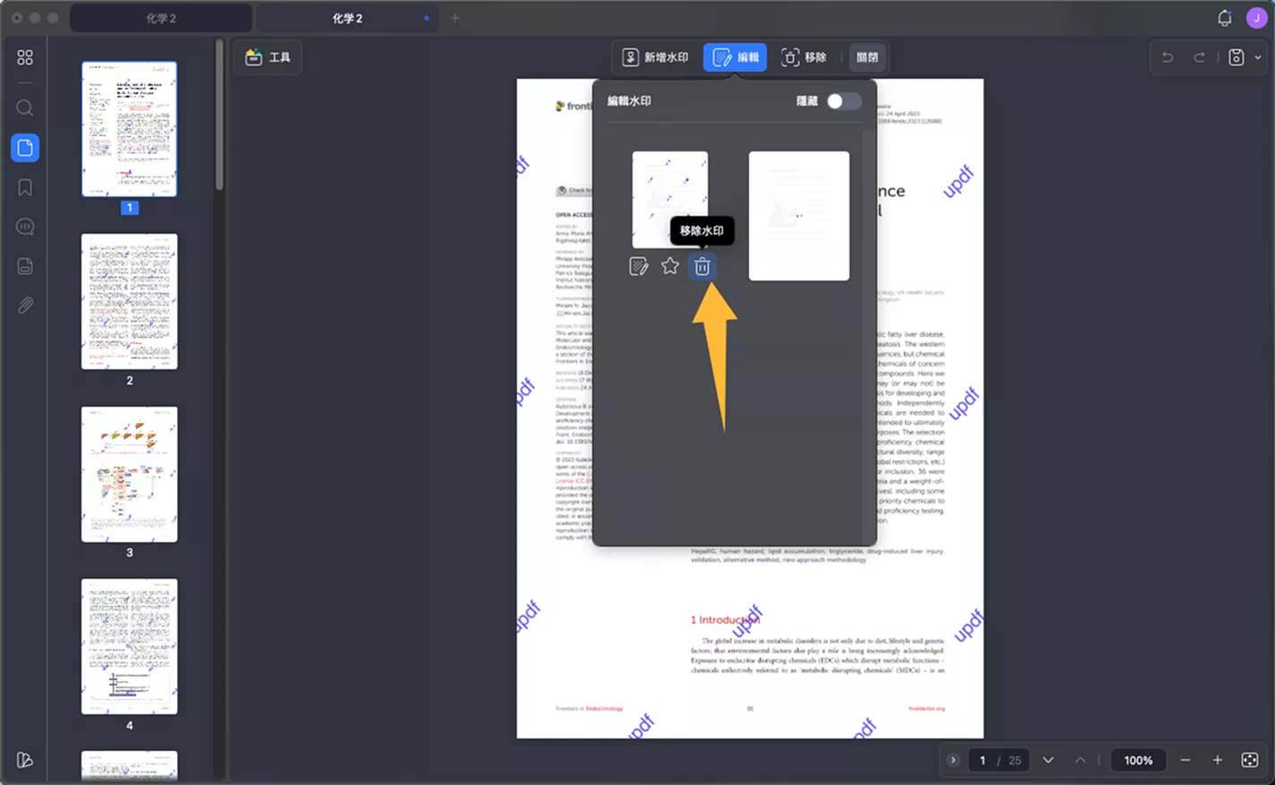Switch to the second 化学2 tab
This screenshot has height=785, width=1275.
[x=348, y=18]
